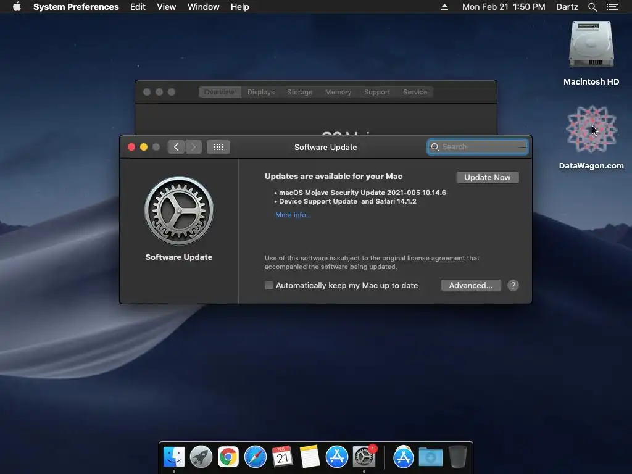
Task: Open the Downloads folder in Dock
Action: click(430, 457)
